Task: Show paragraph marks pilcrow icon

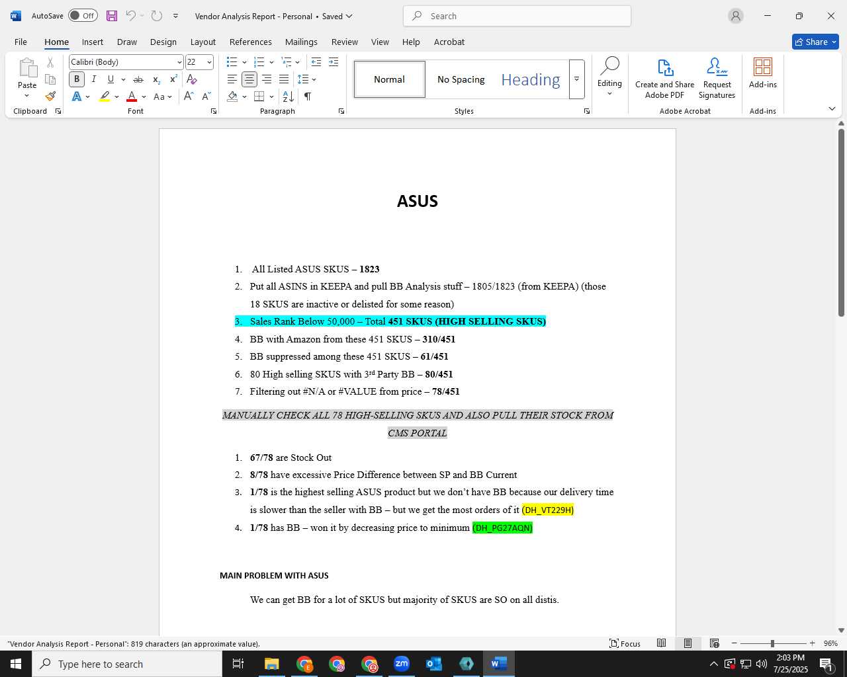Action: pos(308,97)
